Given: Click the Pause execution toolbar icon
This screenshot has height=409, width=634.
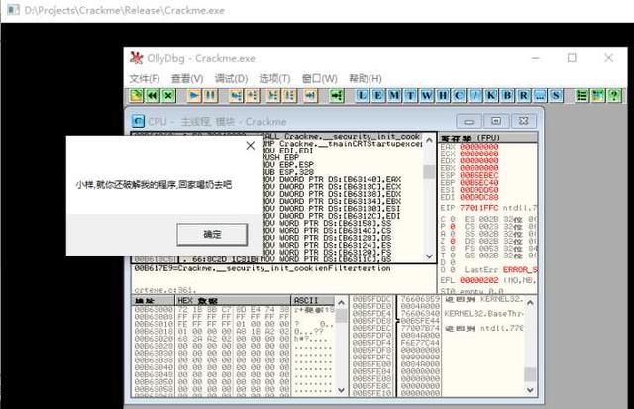Looking at the screenshot, I should (210, 95).
